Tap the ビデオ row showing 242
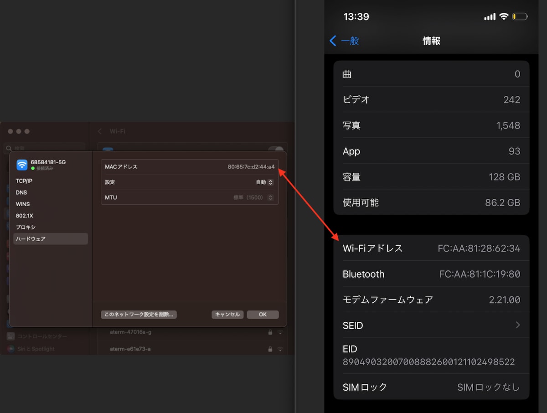The height and width of the screenshot is (413, 547). pyautogui.click(x=431, y=99)
